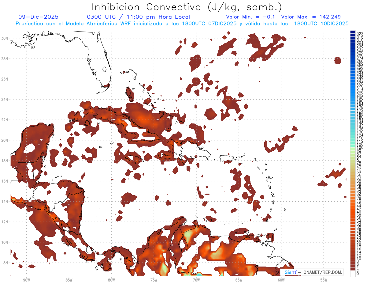Click the '0' color bar value label
This screenshot has height=284, width=367.
point(358,273)
